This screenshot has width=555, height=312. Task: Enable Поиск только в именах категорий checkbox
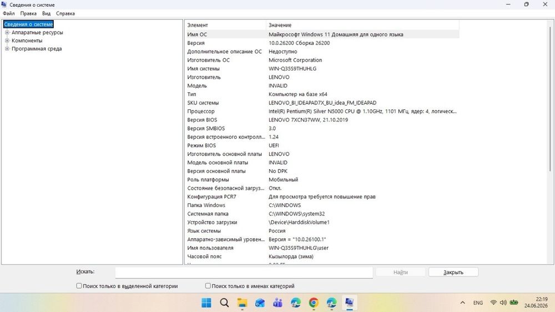pos(208,286)
